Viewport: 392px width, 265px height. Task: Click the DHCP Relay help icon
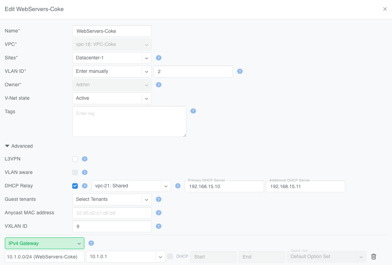tap(85, 186)
